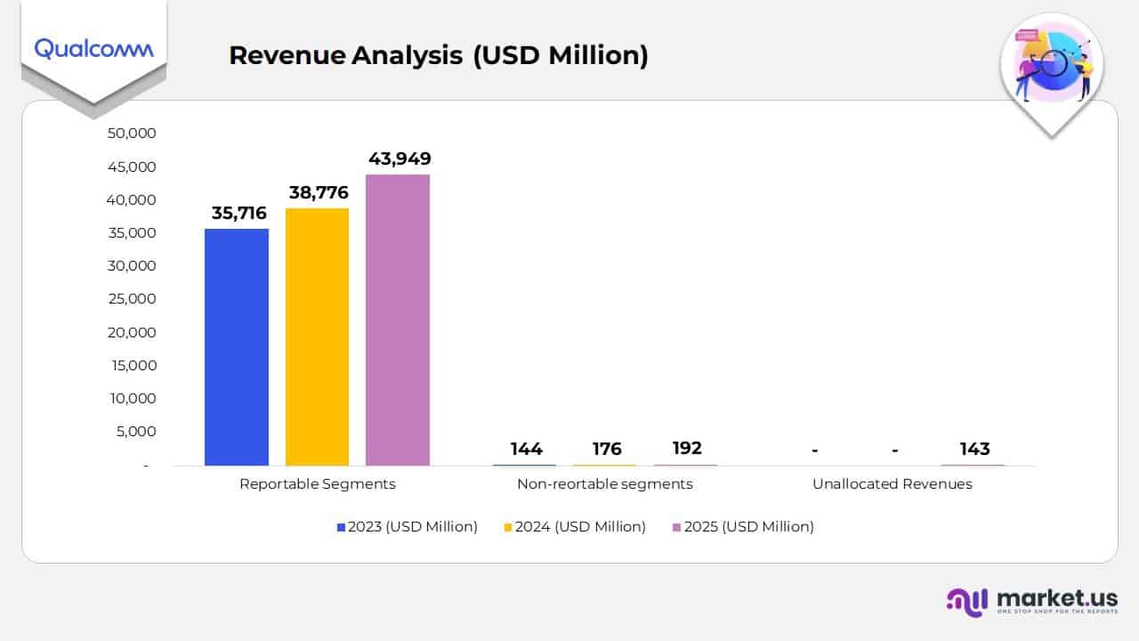Select the purple 2025 Reportable Segments bar
The image size is (1139, 641).
pyautogui.click(x=398, y=320)
